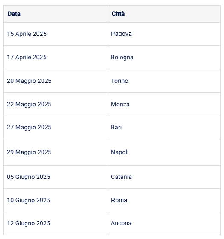Click the 22 Maggio 2025 date
This screenshot has width=224, height=239.
[29, 105]
